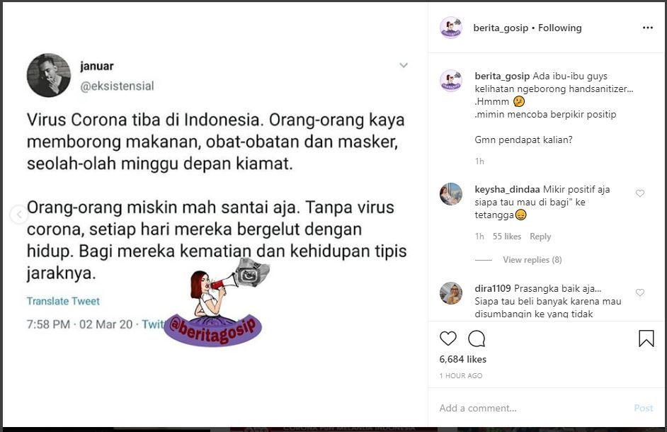The height and width of the screenshot is (432, 667).
Task: Click berita_gosip username in header
Action: click(x=501, y=28)
